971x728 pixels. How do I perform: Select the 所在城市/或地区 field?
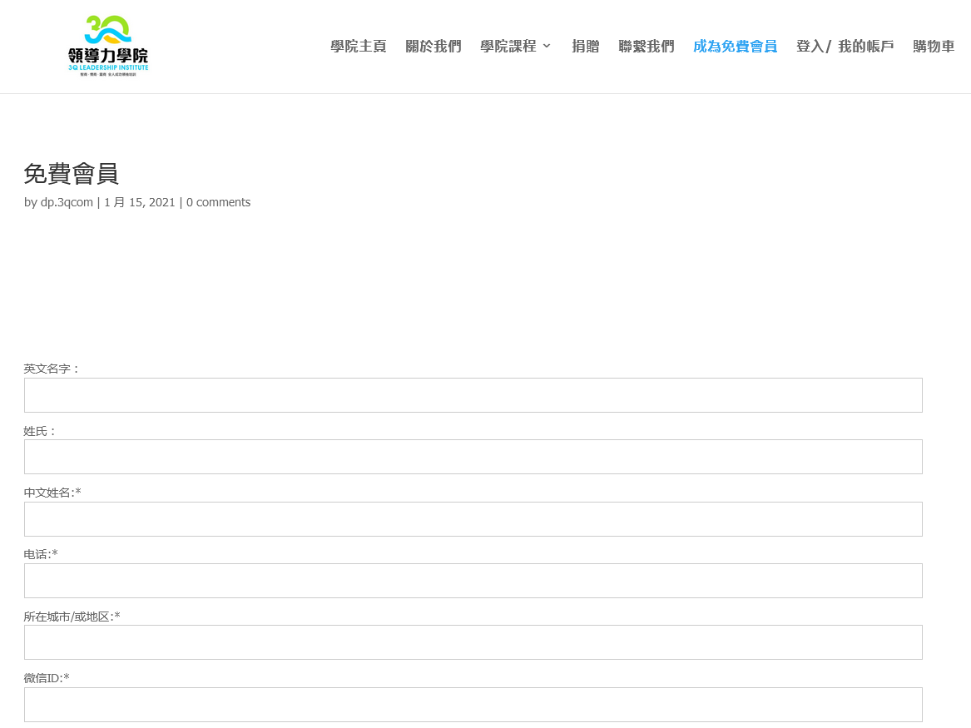click(x=473, y=642)
